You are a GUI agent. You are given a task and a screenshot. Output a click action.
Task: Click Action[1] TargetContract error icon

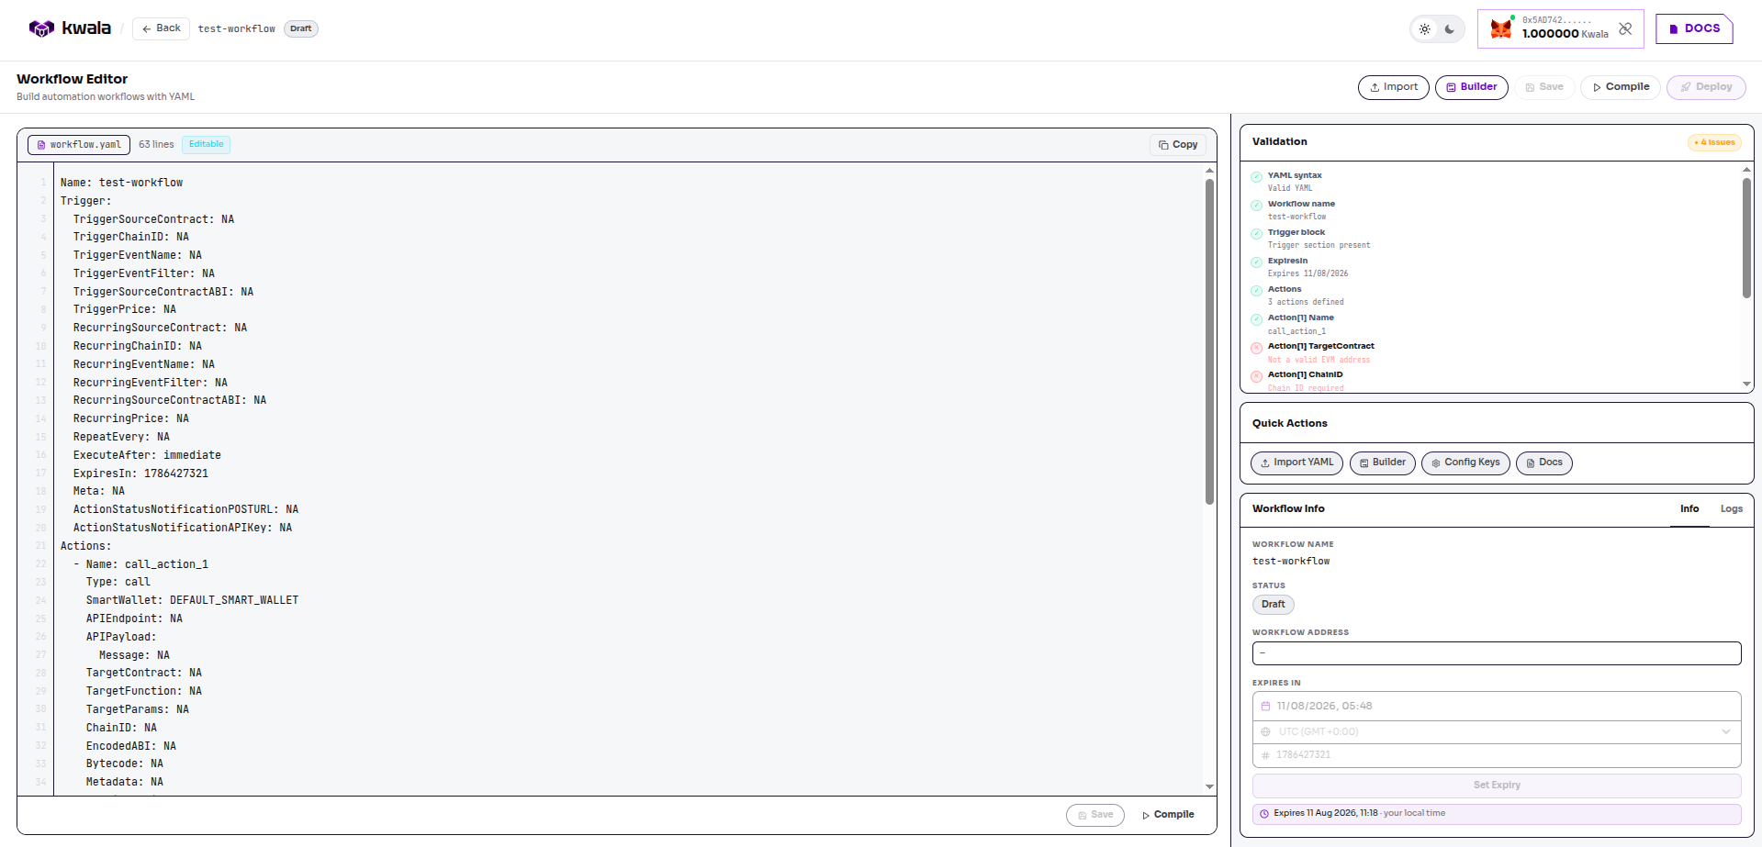(x=1256, y=348)
